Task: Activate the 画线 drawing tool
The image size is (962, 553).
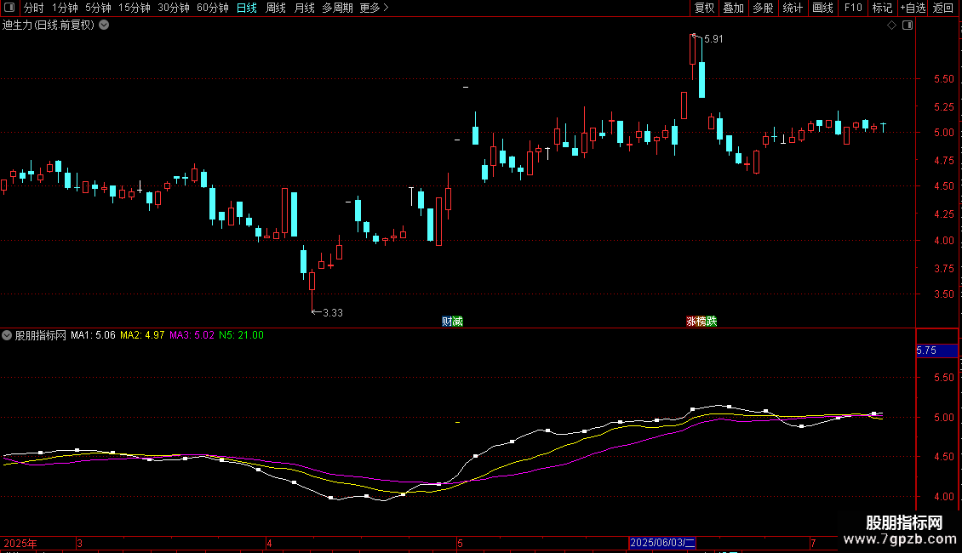Action: pyautogui.click(x=822, y=8)
